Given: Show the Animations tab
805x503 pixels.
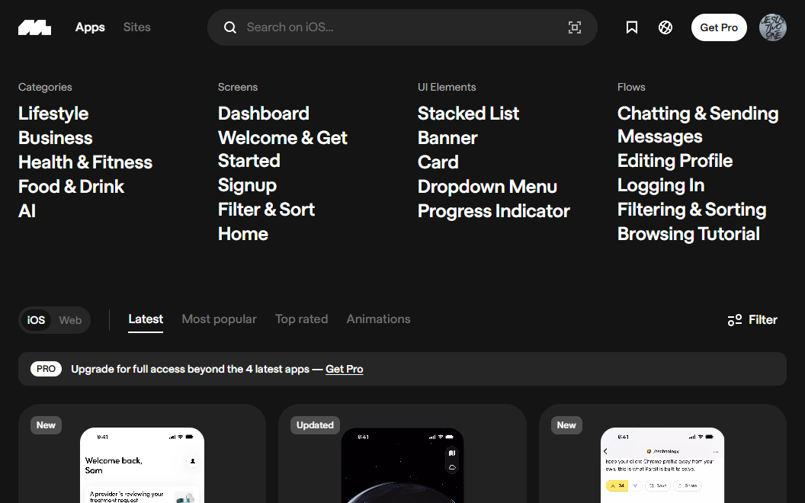Looking at the screenshot, I should pyautogui.click(x=378, y=319).
